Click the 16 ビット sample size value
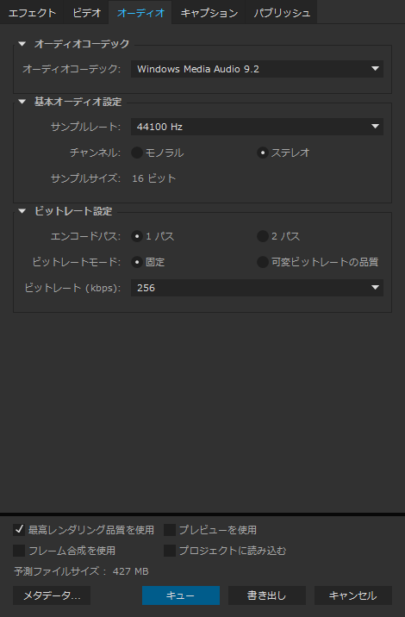405x617 pixels. coord(154,178)
